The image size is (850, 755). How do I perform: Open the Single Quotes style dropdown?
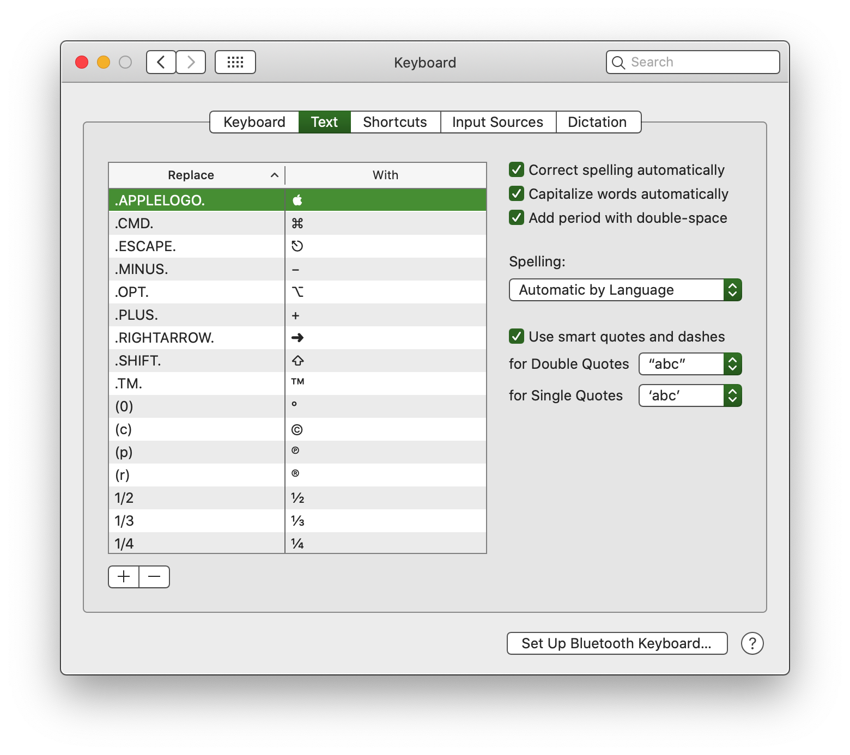[x=690, y=395]
